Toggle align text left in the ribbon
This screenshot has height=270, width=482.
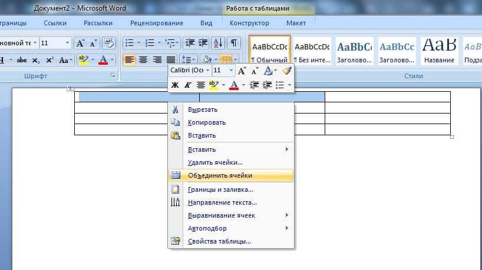point(129,59)
